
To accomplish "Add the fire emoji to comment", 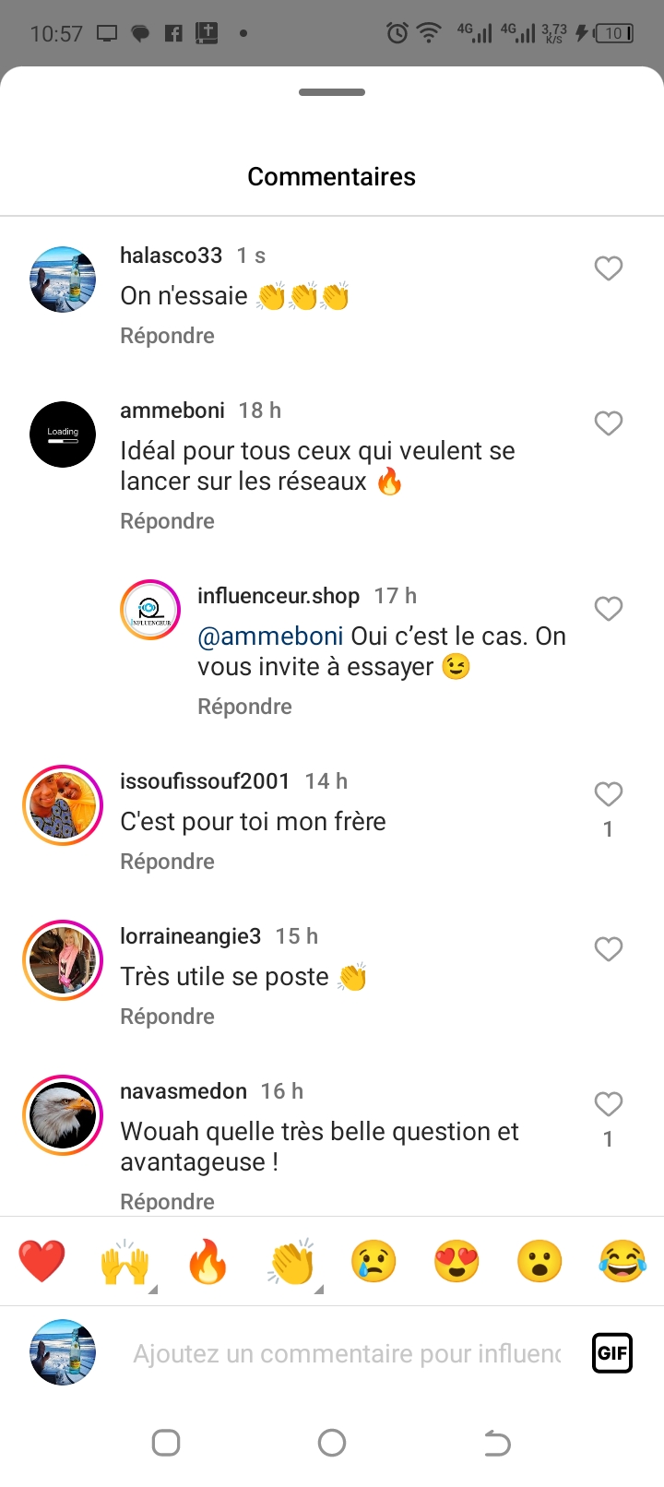I will pos(207,1262).
